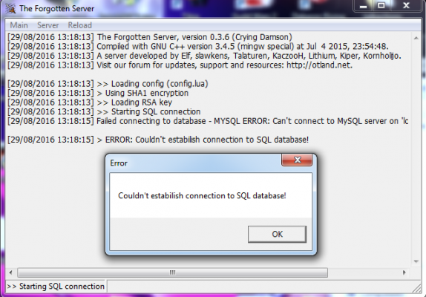
Task: Click the window resize grip in the status bar
Action: point(416,288)
